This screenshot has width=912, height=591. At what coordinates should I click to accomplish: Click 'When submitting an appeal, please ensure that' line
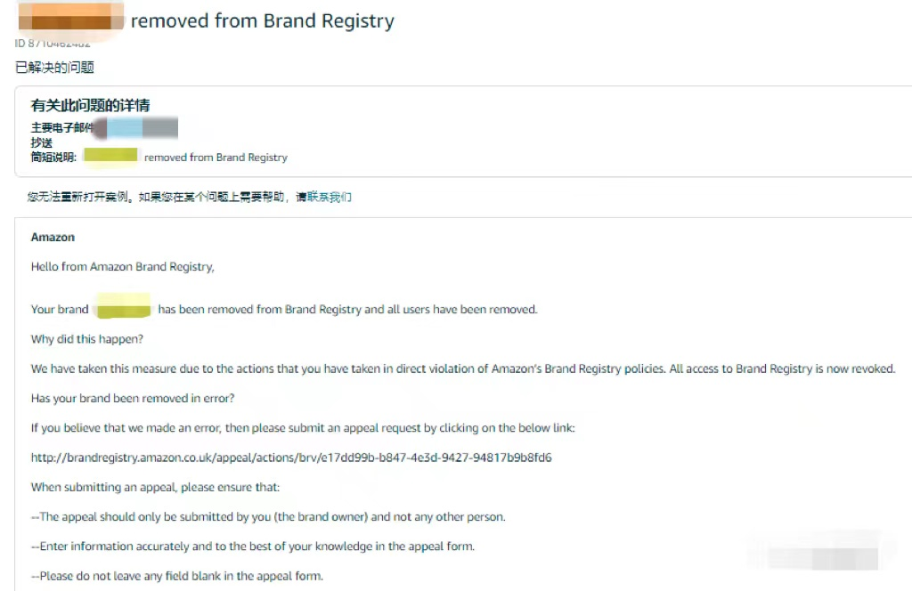tap(155, 487)
